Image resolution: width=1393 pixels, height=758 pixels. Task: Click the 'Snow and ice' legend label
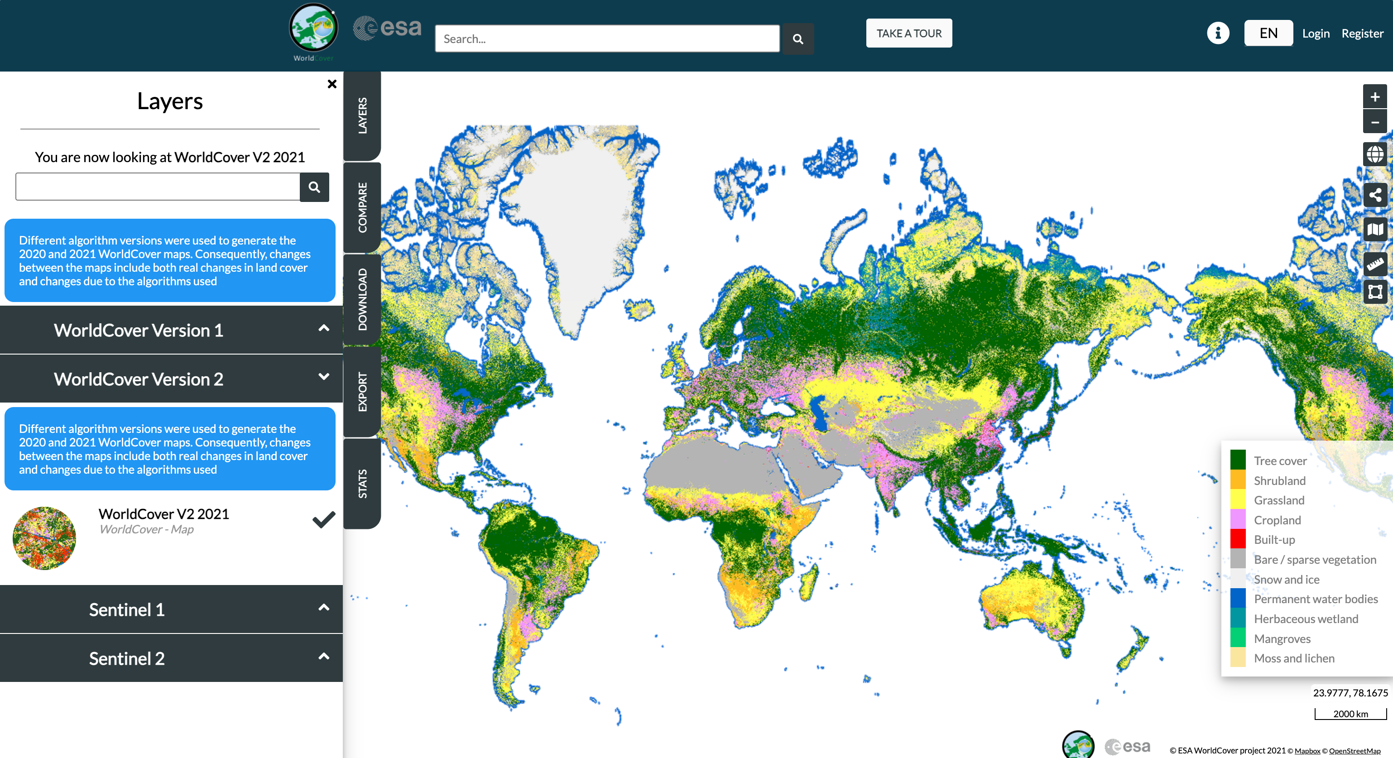coord(1287,579)
